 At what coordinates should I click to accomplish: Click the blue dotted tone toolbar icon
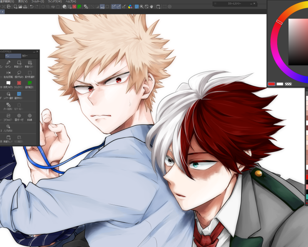pos(137,7)
